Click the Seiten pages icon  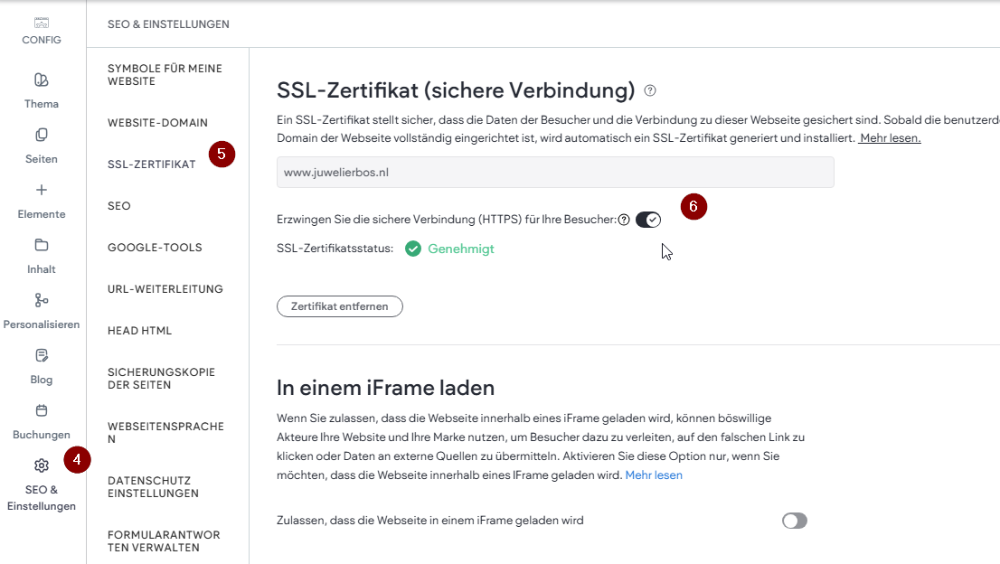click(x=42, y=135)
